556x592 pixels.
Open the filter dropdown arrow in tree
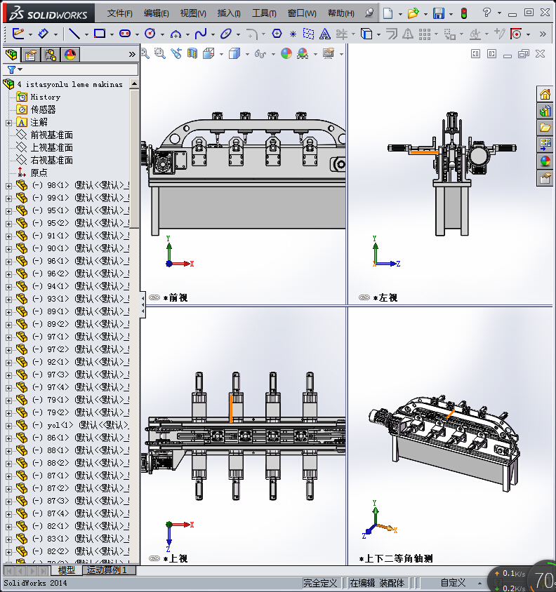click(x=20, y=69)
